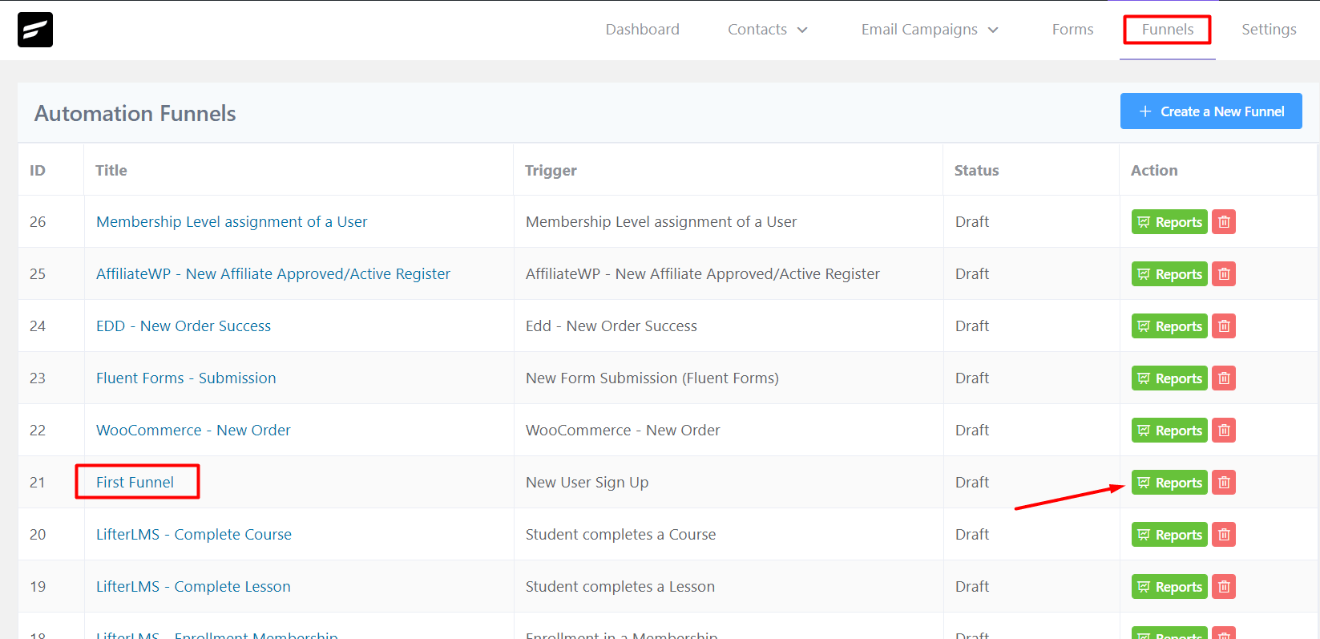The image size is (1320, 639).
Task: Open Reports for First Funnel
Action: tap(1169, 483)
